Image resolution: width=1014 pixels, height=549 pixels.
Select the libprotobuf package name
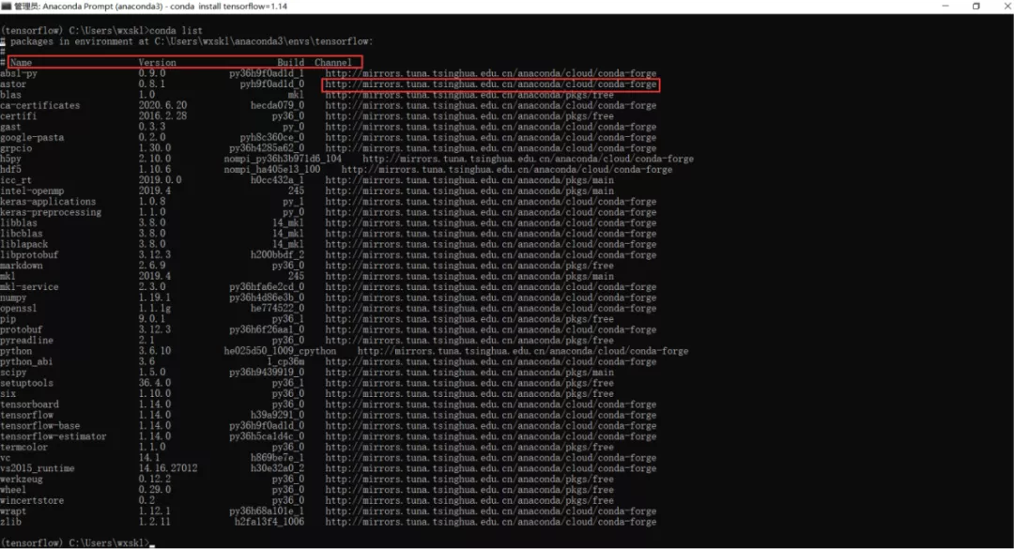29,254
